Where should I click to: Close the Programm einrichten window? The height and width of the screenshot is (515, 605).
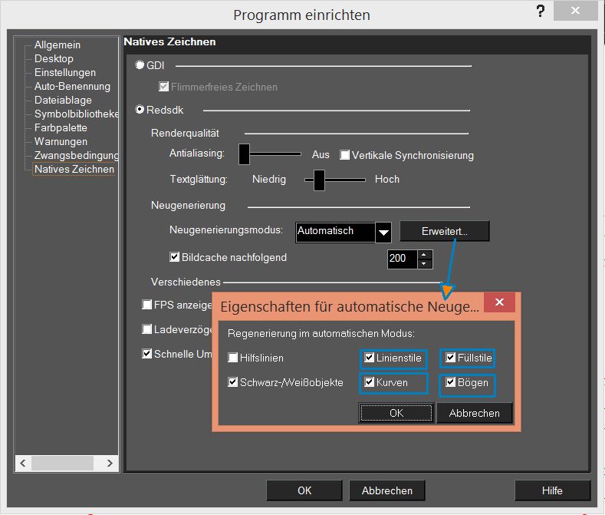coord(575,11)
